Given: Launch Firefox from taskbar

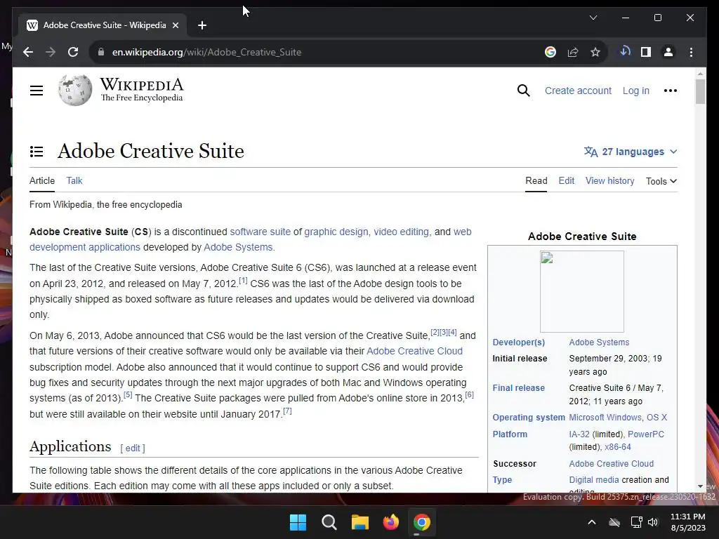Looking at the screenshot, I should coord(390,522).
